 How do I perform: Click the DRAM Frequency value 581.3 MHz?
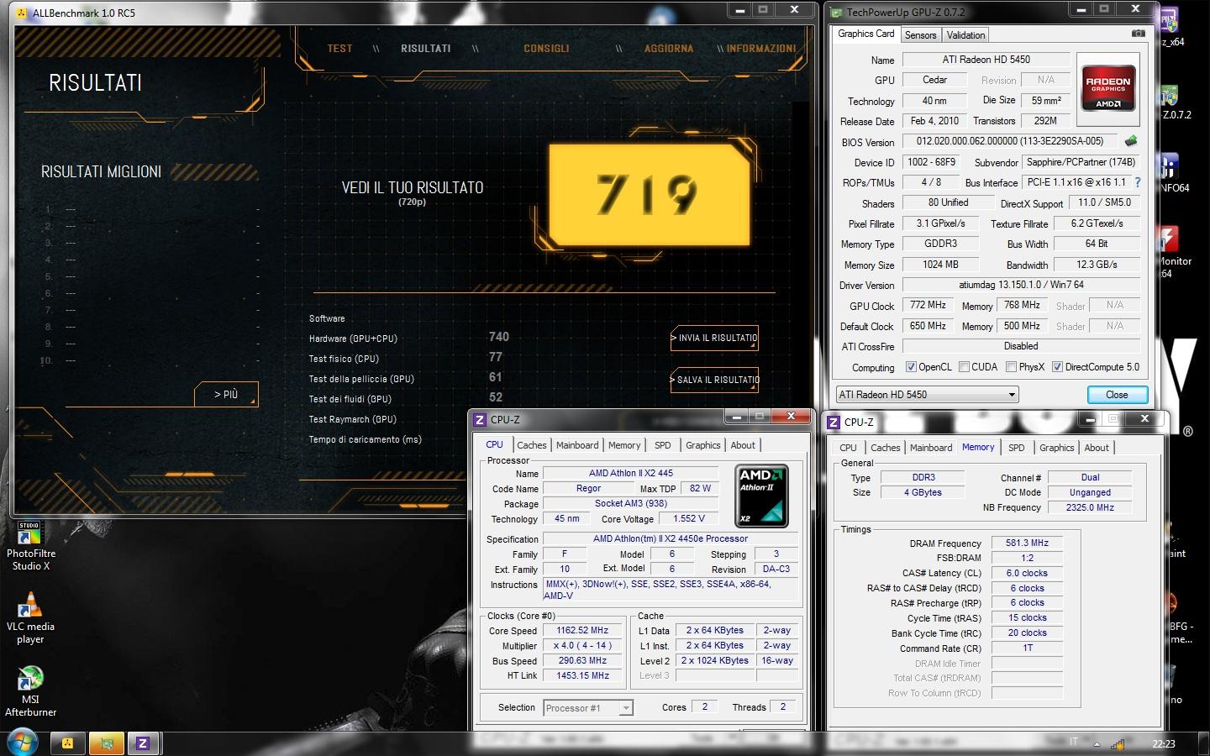pos(1027,543)
